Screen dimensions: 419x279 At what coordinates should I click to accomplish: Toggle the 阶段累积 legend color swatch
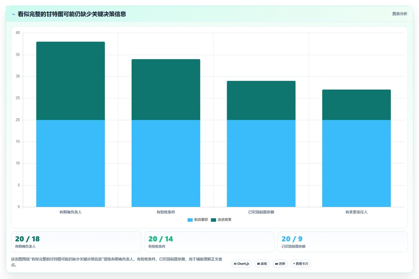tap(190, 220)
